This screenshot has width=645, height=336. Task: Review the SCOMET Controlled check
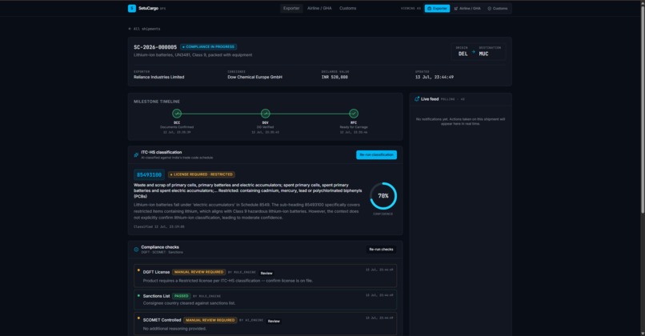[274, 321]
